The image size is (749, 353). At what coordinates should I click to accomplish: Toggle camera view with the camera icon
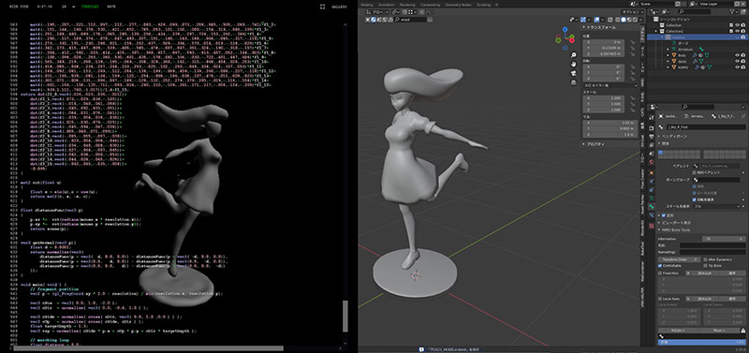coord(574,73)
